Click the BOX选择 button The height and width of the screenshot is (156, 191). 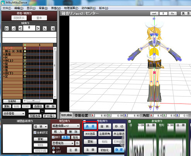pyautogui.click(x=90, y=134)
